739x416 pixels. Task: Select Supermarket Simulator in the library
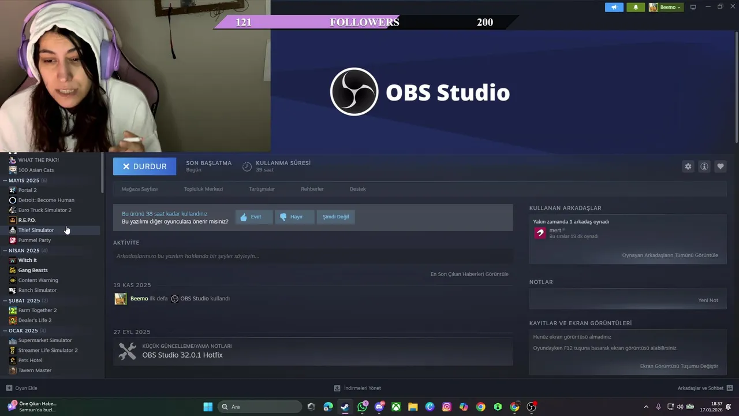45,340
